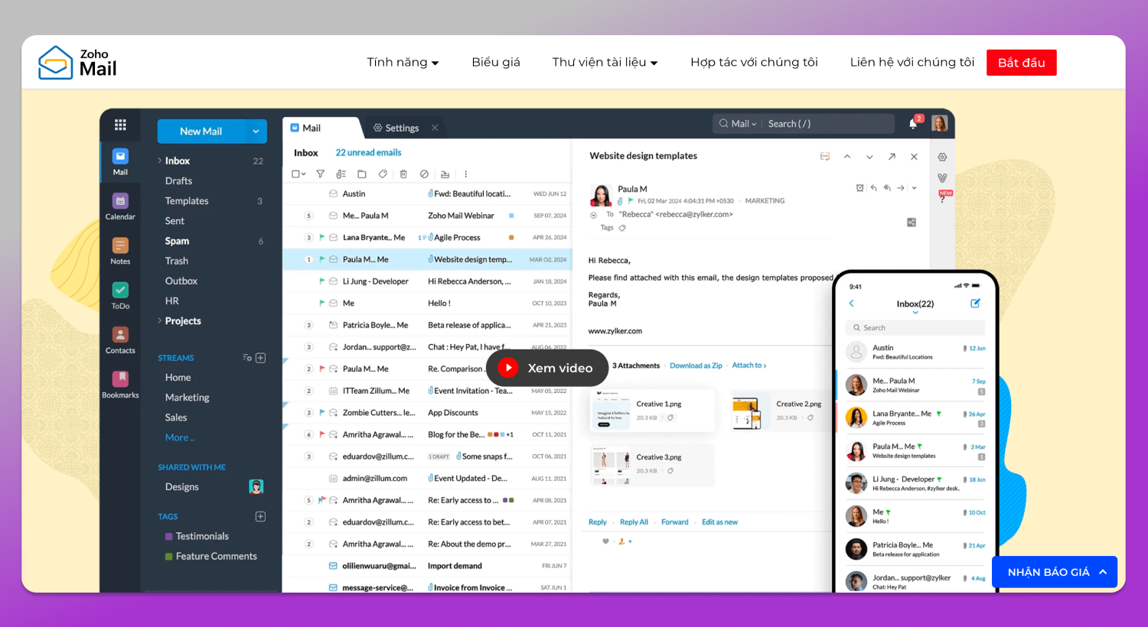The image size is (1148, 627).
Task: Click the New Mail button
Action: coord(201,132)
